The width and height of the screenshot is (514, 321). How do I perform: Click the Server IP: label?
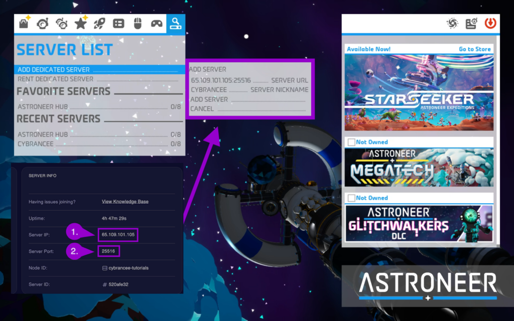(39, 235)
